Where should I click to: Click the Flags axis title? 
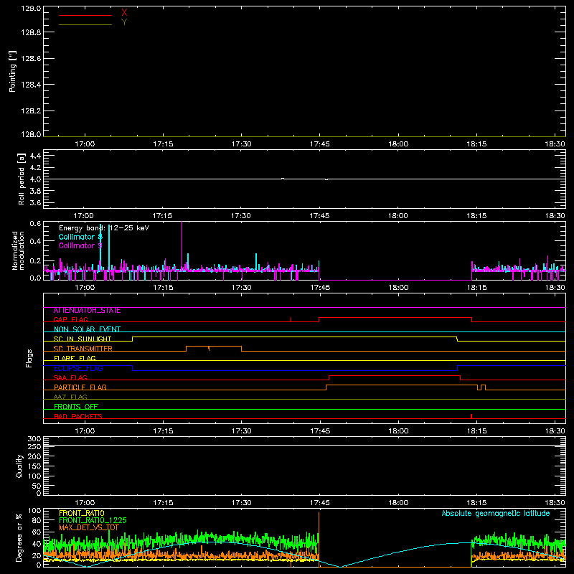[29, 358]
